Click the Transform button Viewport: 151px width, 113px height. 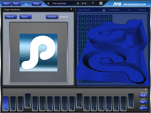click(x=52, y=17)
